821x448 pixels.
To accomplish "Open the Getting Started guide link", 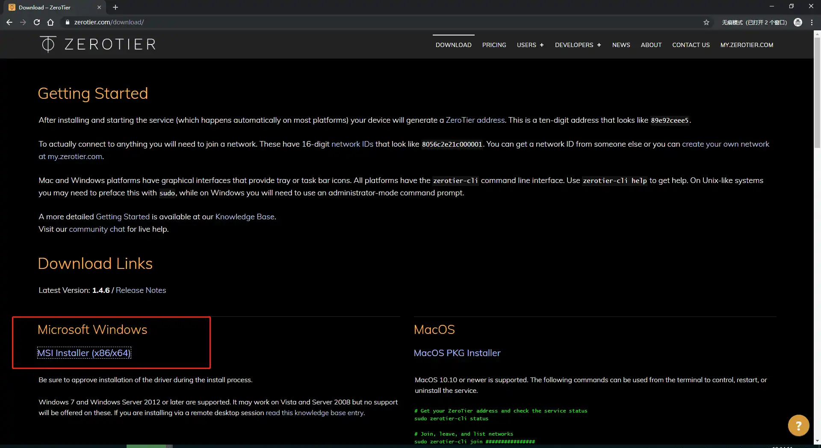I will pyautogui.click(x=123, y=217).
